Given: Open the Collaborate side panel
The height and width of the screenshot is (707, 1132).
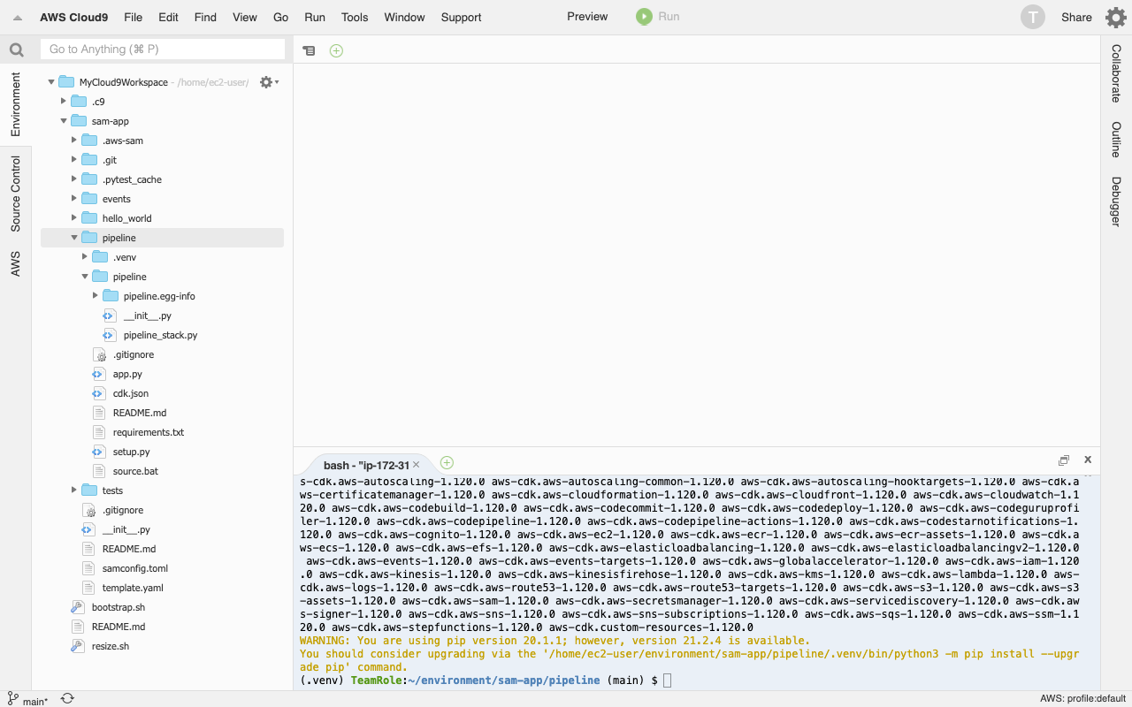Looking at the screenshot, I should pyautogui.click(x=1116, y=73).
